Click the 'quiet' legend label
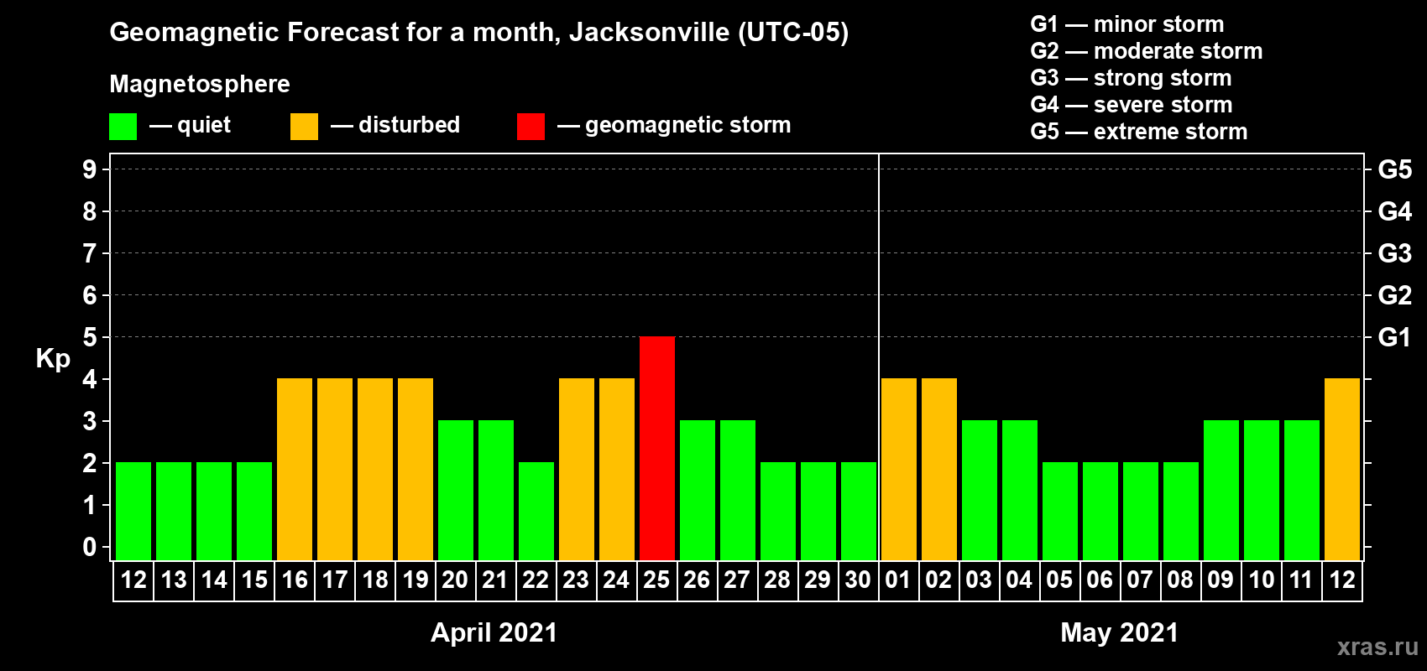 (x=204, y=125)
